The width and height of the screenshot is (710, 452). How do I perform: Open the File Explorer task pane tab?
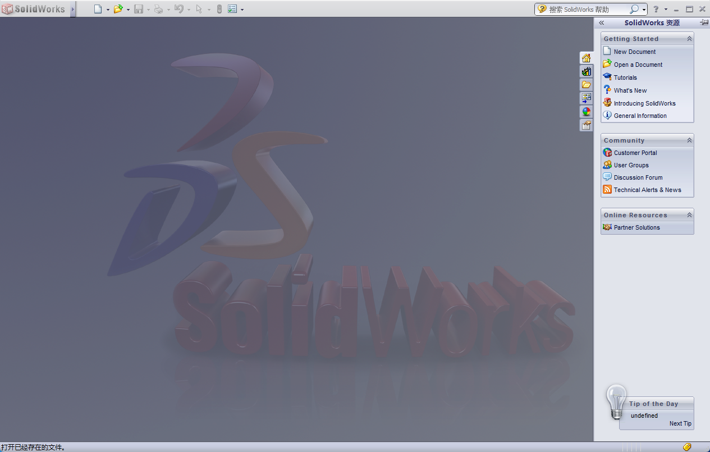pos(586,84)
